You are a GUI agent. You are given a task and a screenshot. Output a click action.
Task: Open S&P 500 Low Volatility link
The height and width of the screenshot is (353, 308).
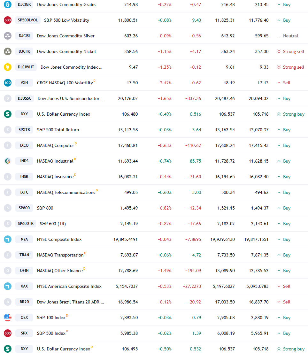point(67,20)
